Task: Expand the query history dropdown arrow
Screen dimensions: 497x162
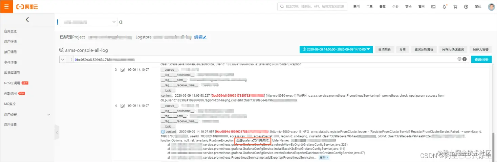Action: click(x=63, y=60)
